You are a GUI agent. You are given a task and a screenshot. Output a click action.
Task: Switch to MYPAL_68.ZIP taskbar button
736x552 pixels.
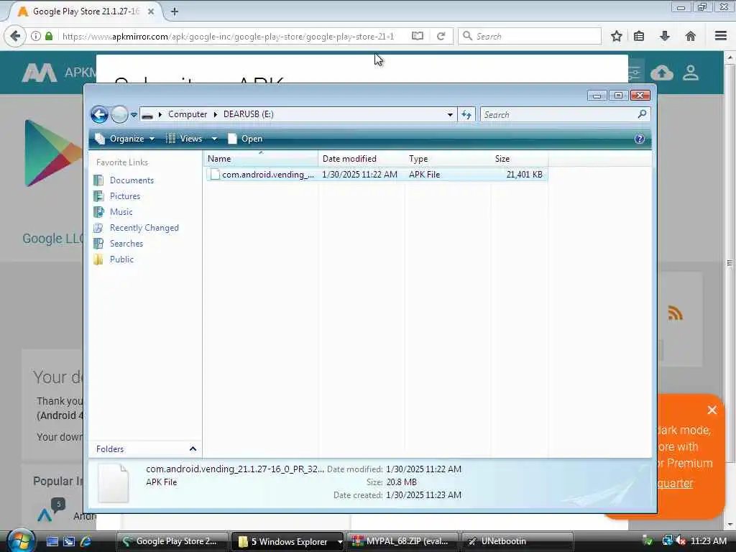(x=403, y=541)
